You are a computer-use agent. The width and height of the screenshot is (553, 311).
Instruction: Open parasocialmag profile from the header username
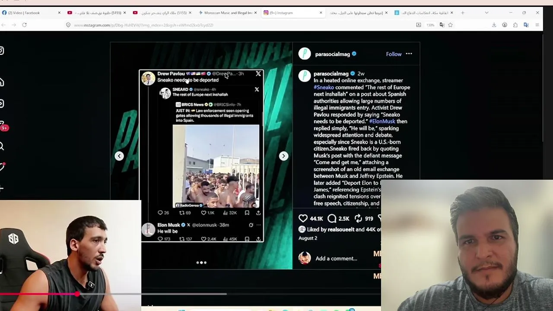coord(332,54)
